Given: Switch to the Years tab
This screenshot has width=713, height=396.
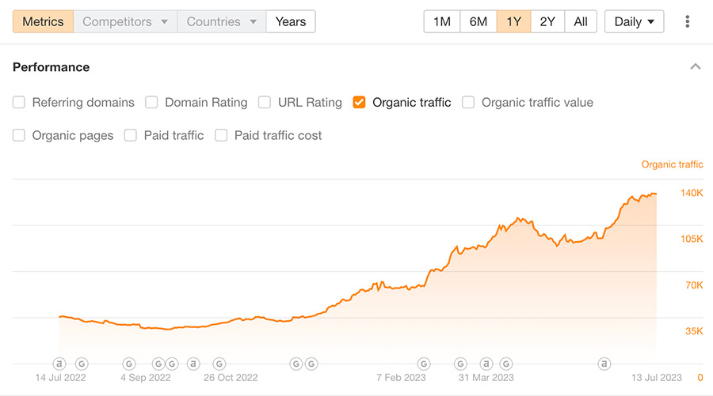Looking at the screenshot, I should point(291,21).
